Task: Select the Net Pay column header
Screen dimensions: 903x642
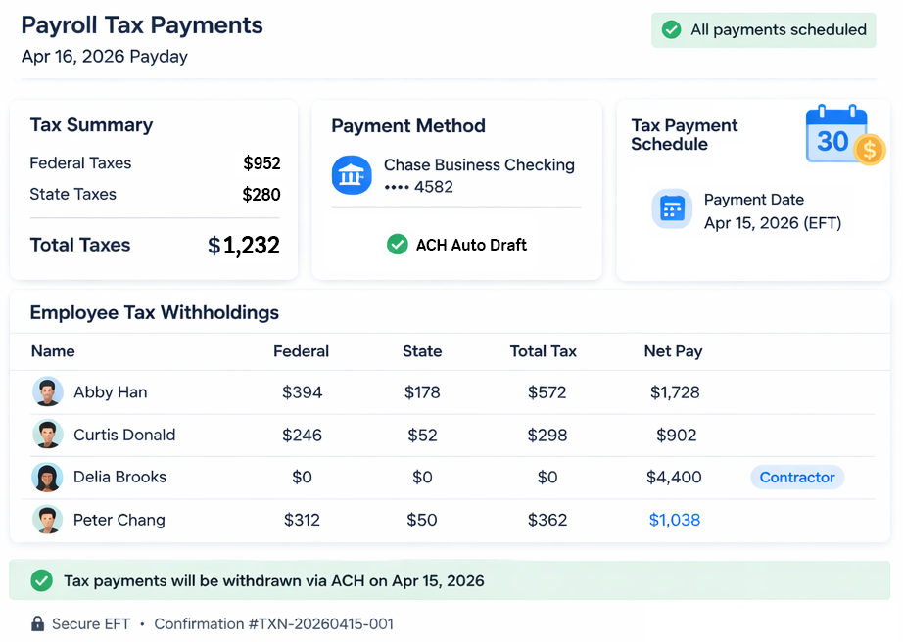Action: (x=673, y=351)
